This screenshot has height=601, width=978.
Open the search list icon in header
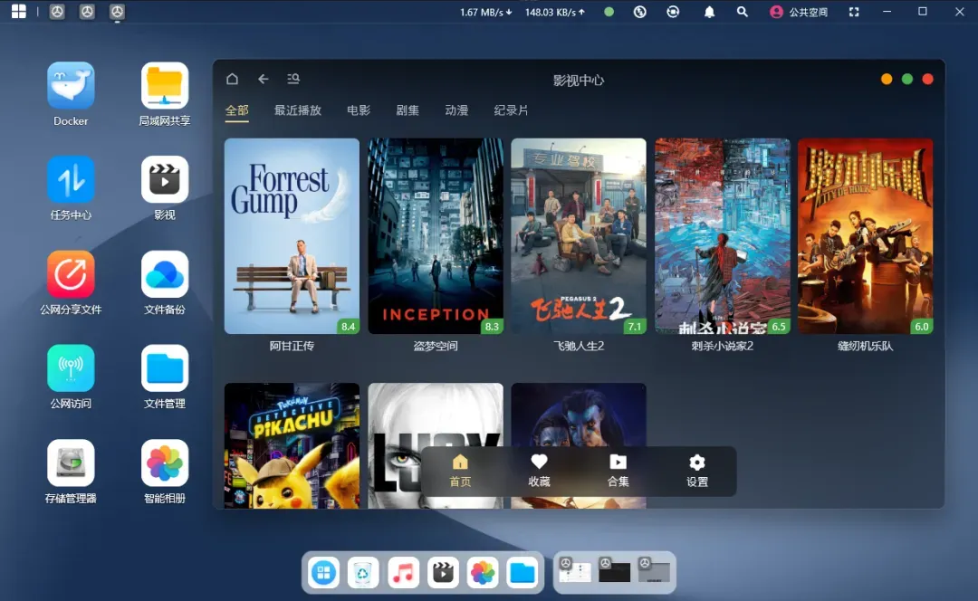coord(293,79)
